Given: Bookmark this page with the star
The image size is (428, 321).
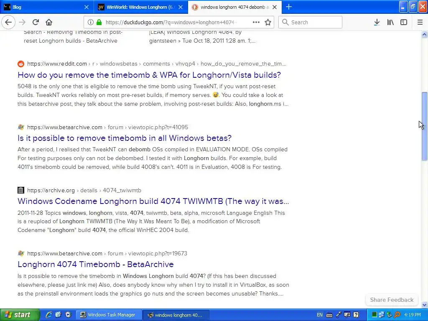Looking at the screenshot, I should click(268, 22).
